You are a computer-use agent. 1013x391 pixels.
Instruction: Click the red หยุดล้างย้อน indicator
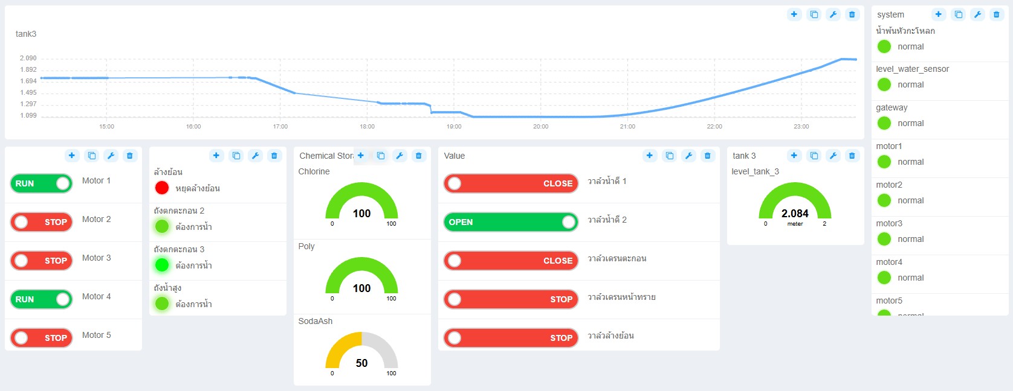(x=162, y=188)
